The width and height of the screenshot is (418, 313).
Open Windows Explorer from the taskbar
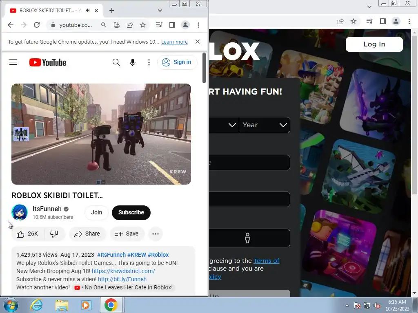click(x=62, y=305)
